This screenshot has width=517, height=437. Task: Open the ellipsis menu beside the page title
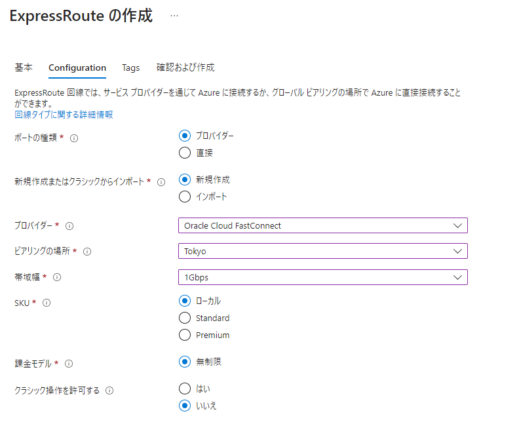[174, 16]
